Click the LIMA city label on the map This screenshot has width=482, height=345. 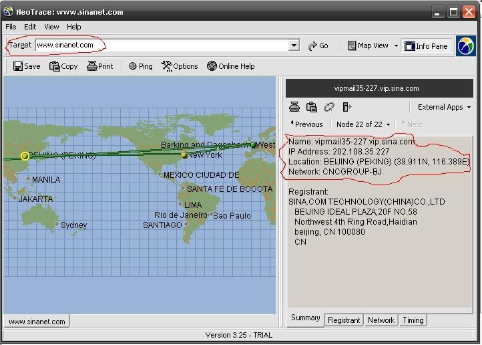(193, 205)
